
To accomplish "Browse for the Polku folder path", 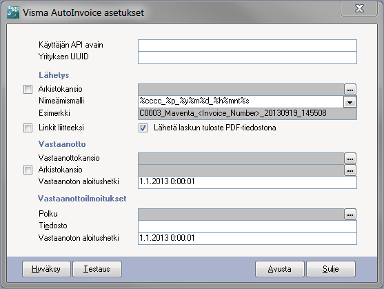I will click(x=350, y=215).
